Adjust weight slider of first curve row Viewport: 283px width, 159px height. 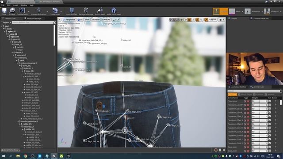260,101
